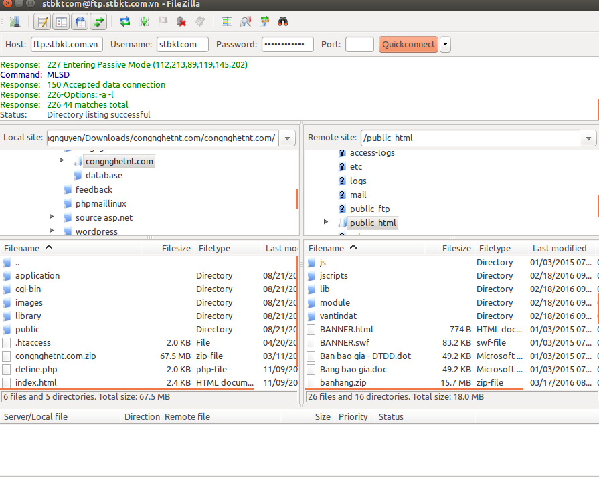This screenshot has height=478, width=599.
Task: Refresh the file and folder lists
Action: [x=125, y=21]
